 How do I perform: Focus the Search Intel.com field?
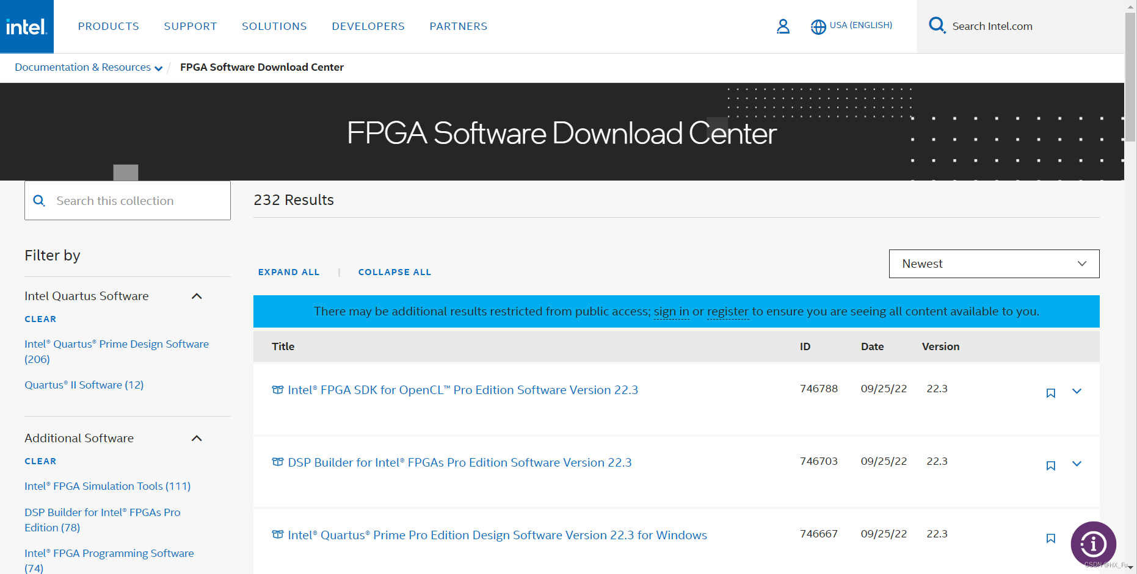click(1020, 26)
